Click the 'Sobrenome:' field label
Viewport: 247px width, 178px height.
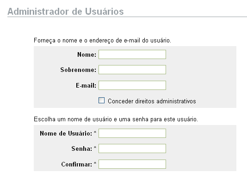[x=78, y=70]
